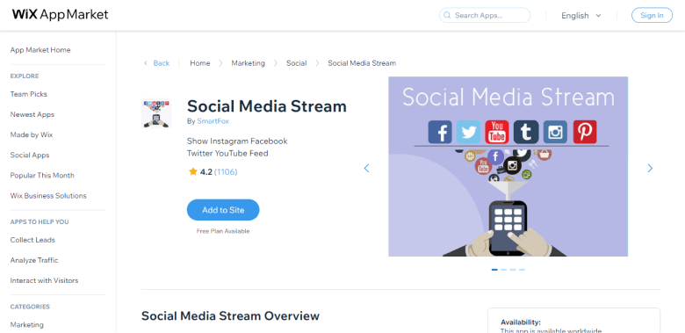Click the Social Media Stream app title
Viewport: 685px width, 333px height.
(267, 106)
